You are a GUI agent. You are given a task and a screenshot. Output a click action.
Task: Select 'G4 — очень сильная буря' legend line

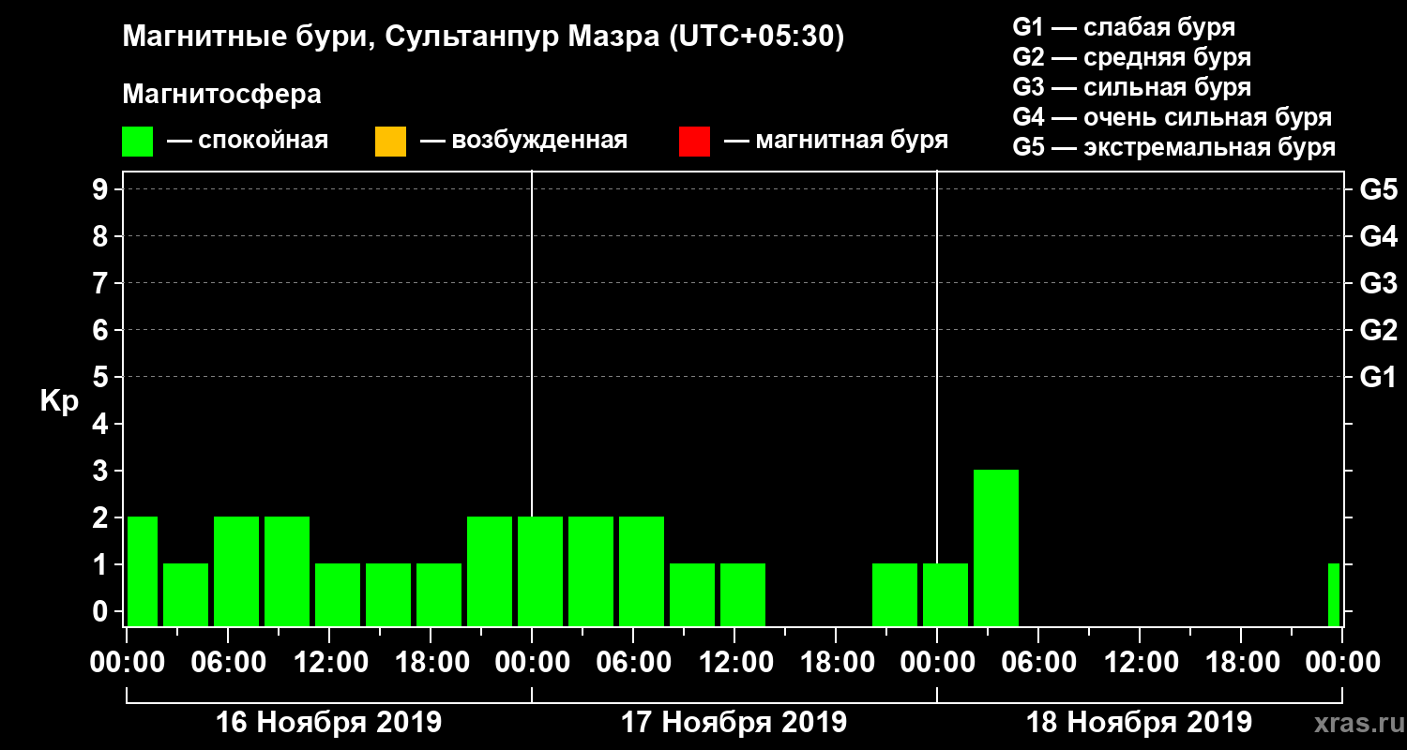pyautogui.click(x=1172, y=117)
